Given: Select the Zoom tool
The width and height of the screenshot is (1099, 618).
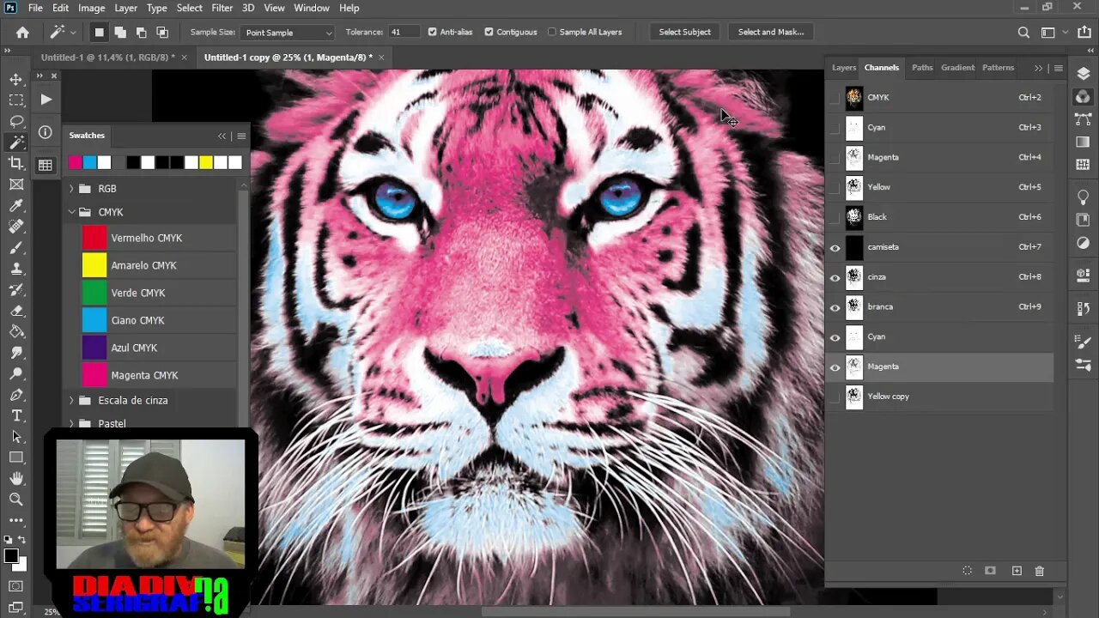Looking at the screenshot, I should pyautogui.click(x=16, y=499).
